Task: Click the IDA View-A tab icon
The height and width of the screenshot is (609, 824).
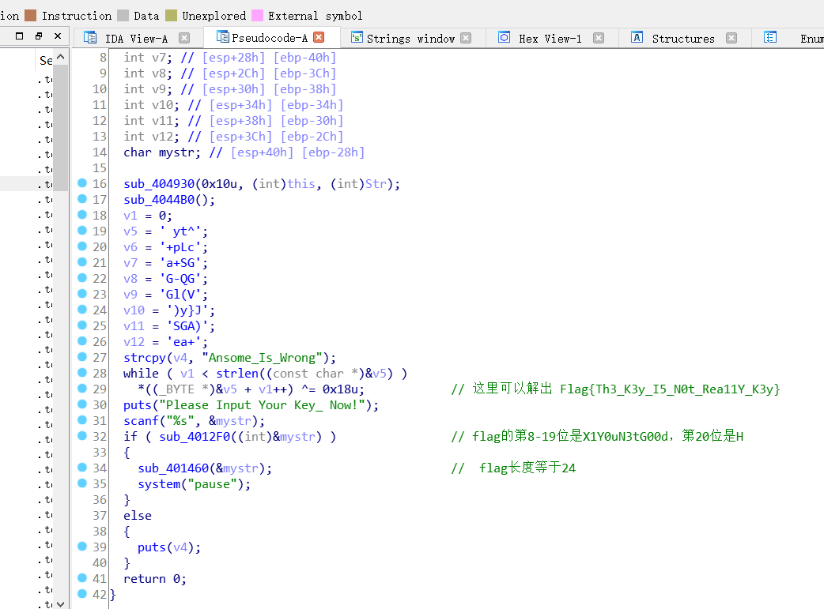Action: 89,37
